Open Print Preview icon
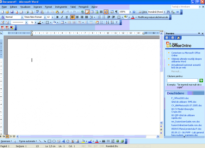This screenshot has width=205, height=148. click(x=32, y=12)
